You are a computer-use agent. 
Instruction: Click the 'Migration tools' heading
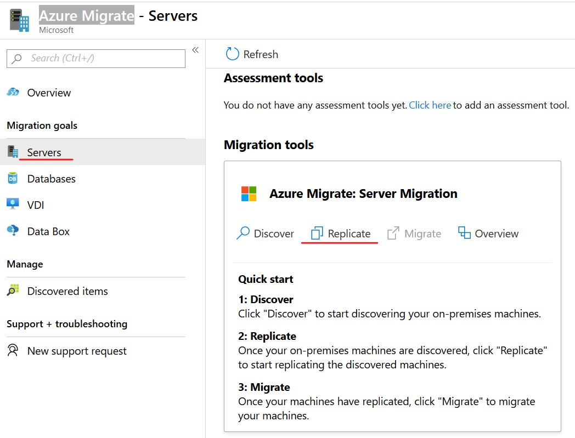pos(269,145)
